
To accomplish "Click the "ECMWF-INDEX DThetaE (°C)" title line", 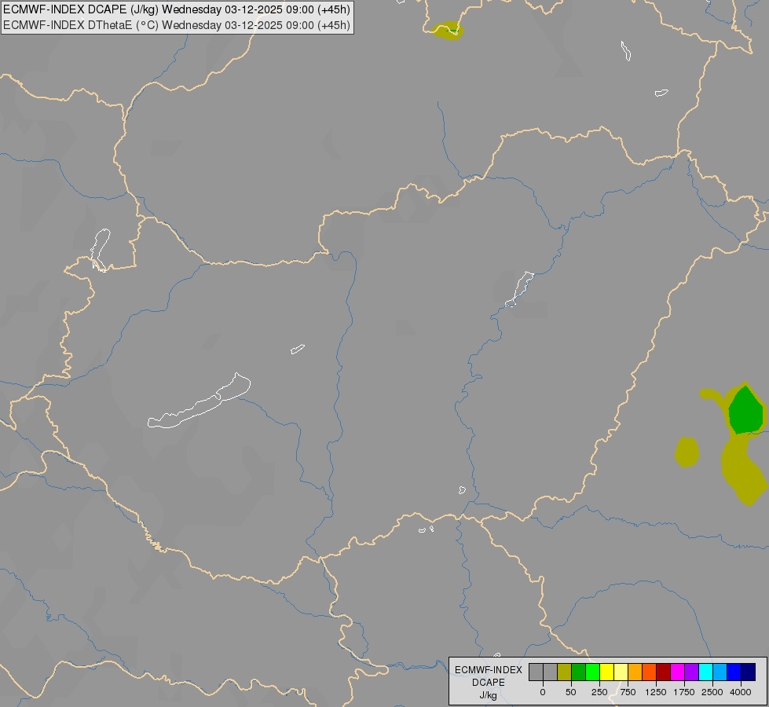I will tap(177, 25).
